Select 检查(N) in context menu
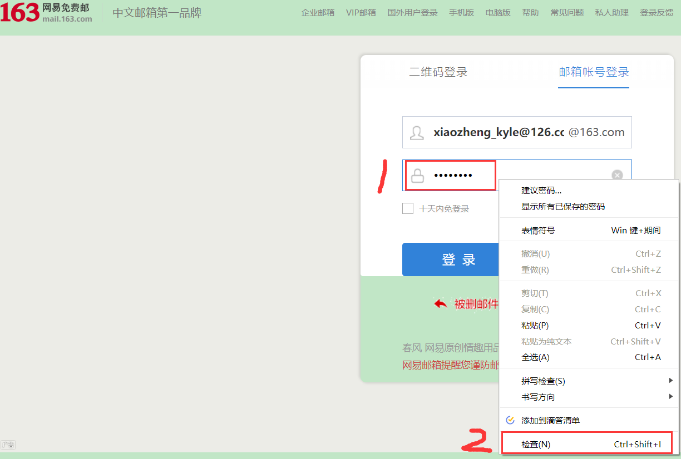The width and height of the screenshot is (681, 459). pos(590,444)
